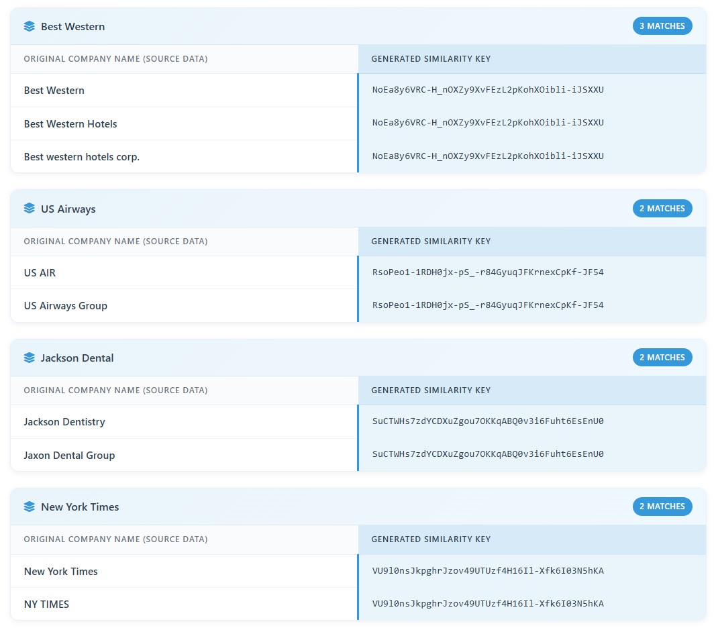Click the similarity key for Best Western Hotels
This screenshot has width=716, height=628.
(x=488, y=122)
